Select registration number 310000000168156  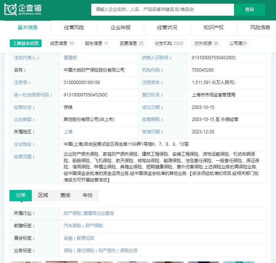click(82, 83)
